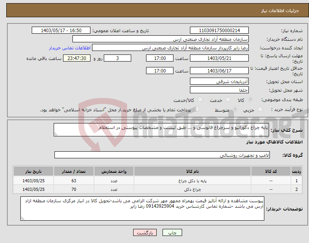The height and width of the screenshot is (243, 309).
Task: Click the response deadline date 1403/05/21
Action: (219, 58)
